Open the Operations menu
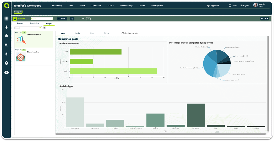Viewport: 274px width, 141px height. [x=96, y=6]
